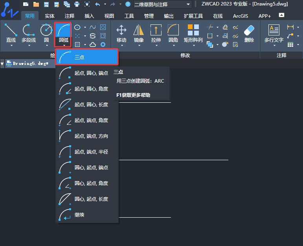Switch to the 输出 ribbon tab
Viewport: 303px width, 246px height.
coord(169,16)
